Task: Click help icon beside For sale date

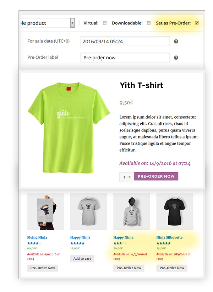Action: [176, 41]
